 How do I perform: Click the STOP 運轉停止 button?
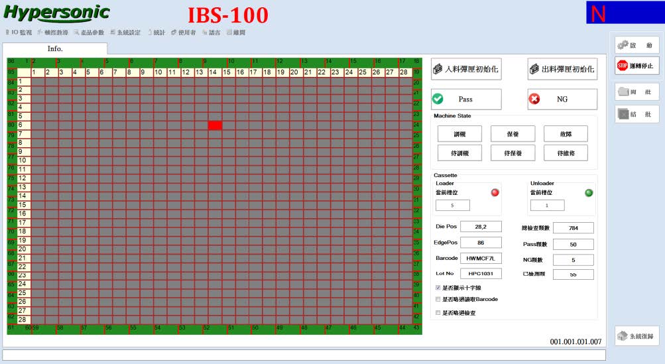(x=636, y=66)
